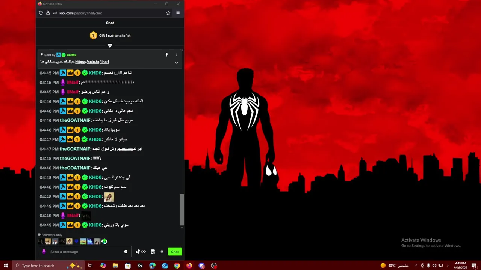Open the clock showing 4:49 PM
Viewport: 481px width, 270px height.
[x=460, y=265]
